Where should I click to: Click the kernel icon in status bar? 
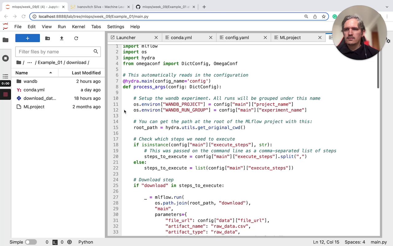point(69,242)
